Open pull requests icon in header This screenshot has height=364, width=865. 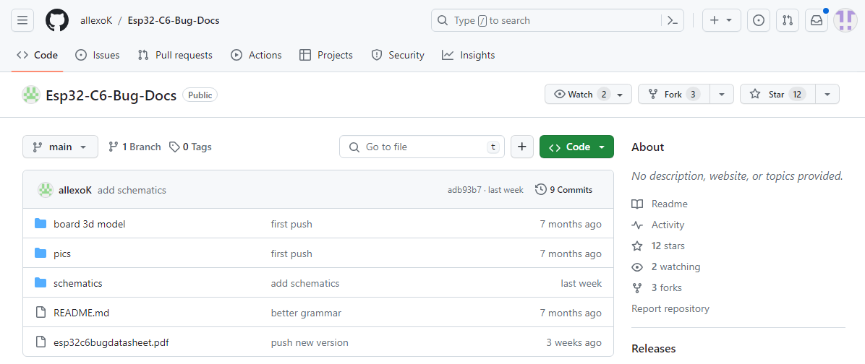tap(787, 20)
